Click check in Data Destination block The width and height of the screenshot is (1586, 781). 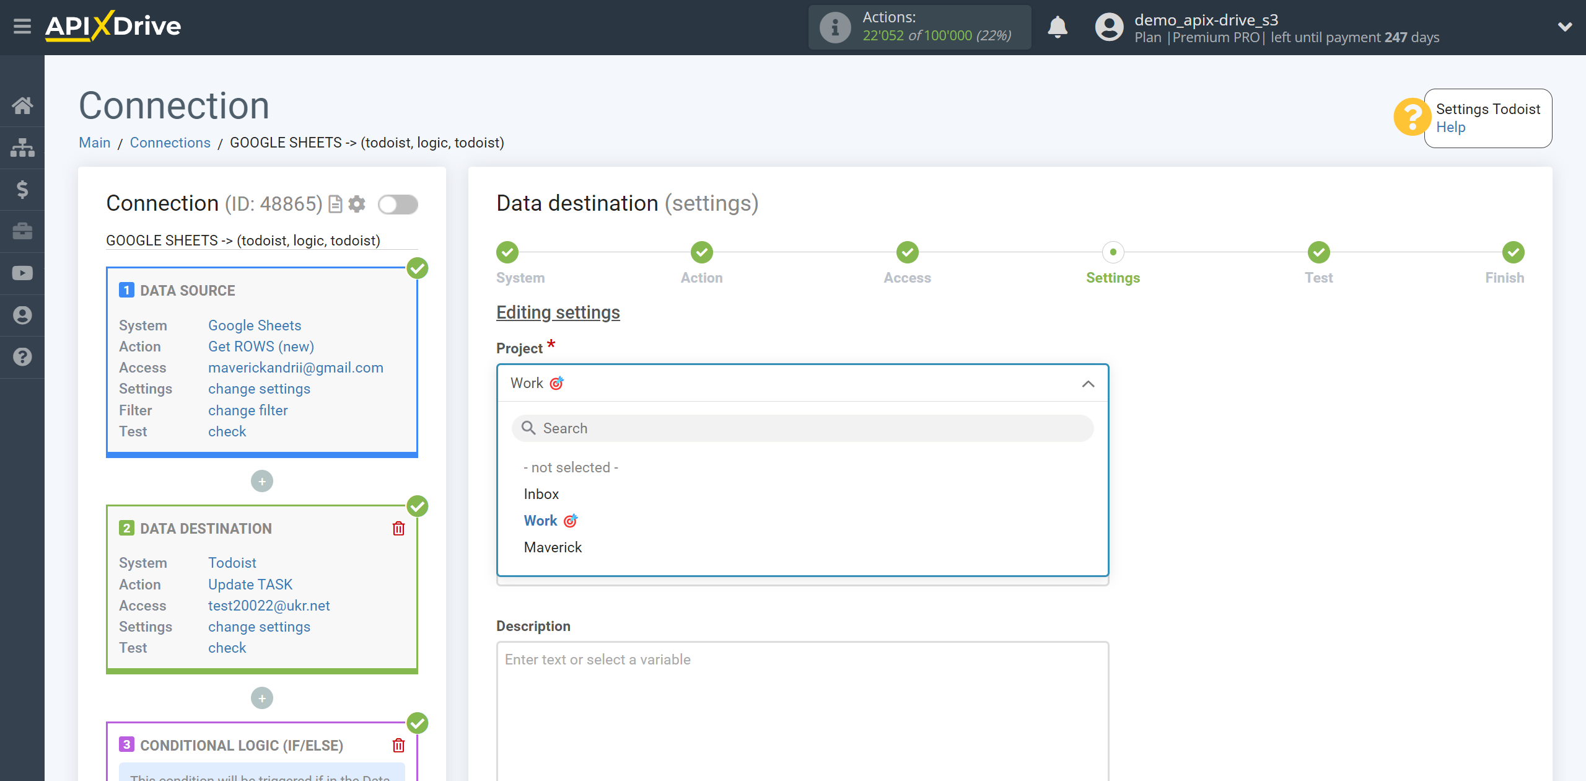pyautogui.click(x=227, y=648)
